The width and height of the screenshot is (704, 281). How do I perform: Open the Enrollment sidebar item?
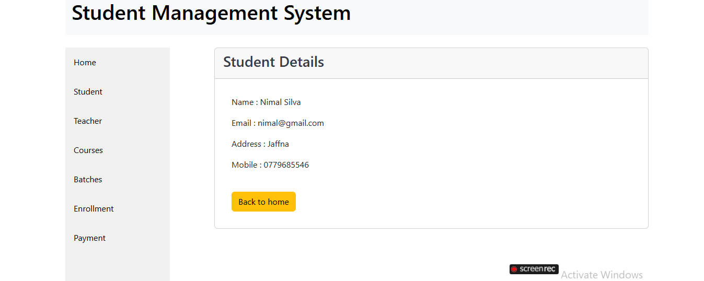click(94, 208)
